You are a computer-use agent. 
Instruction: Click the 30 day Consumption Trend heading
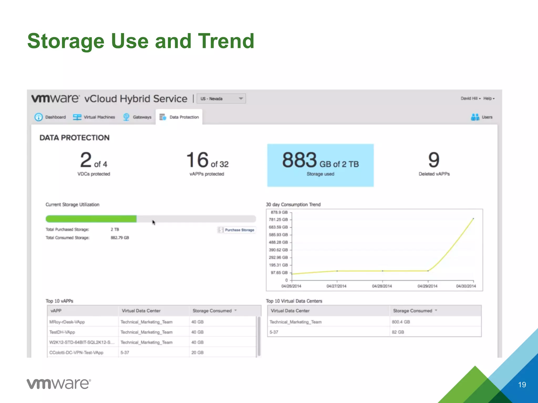coord(293,204)
